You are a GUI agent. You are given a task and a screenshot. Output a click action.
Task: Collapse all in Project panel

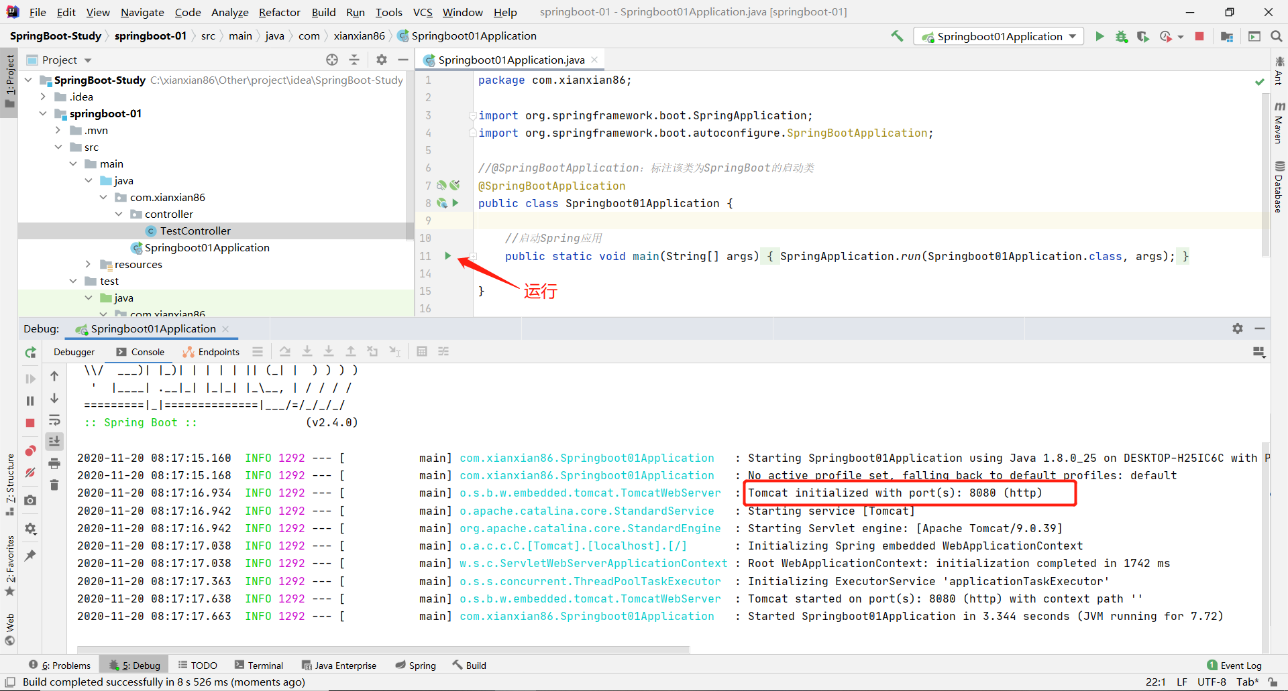tap(354, 60)
